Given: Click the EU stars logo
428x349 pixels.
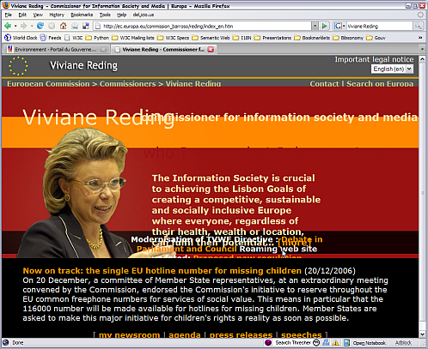Looking at the screenshot, I should point(18,66).
